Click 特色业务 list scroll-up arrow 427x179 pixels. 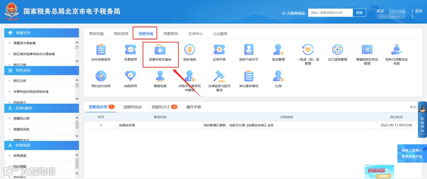click(x=77, y=80)
